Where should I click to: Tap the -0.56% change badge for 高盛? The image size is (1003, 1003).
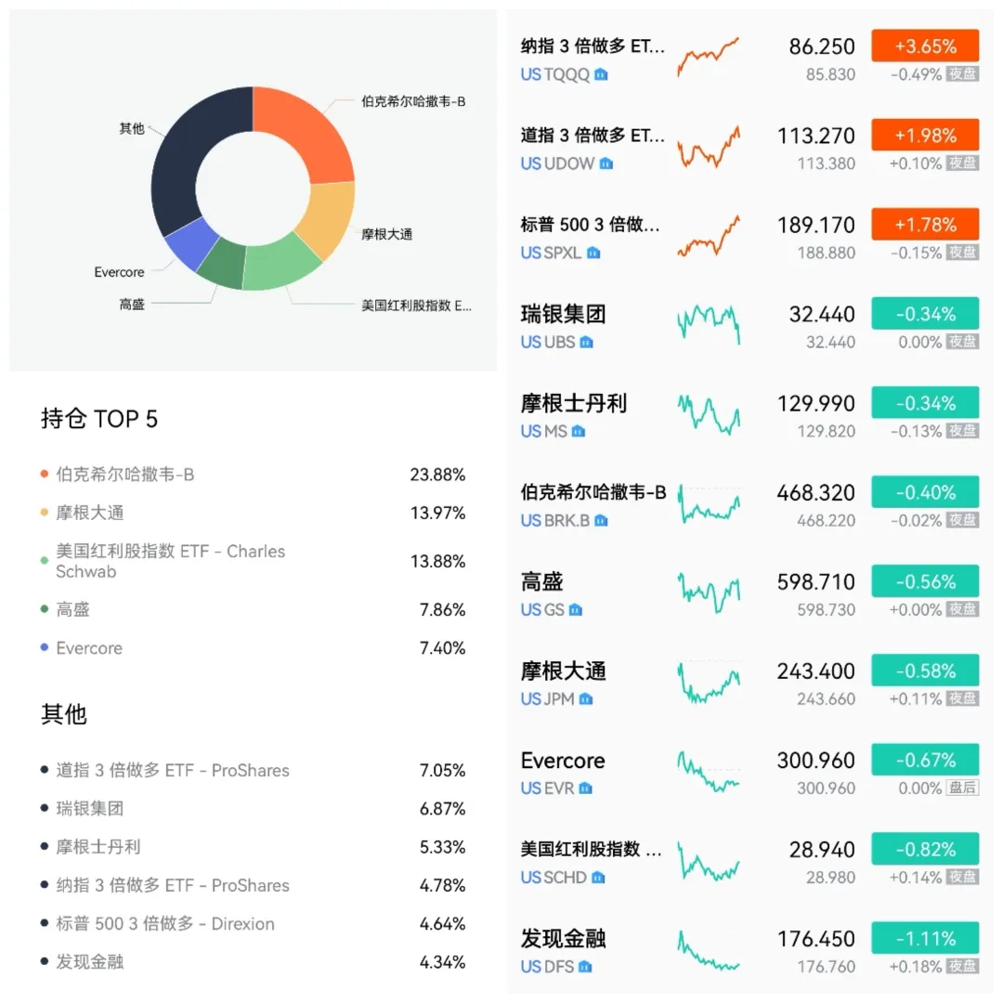coord(925,581)
